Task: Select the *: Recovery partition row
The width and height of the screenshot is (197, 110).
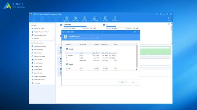Action: click(91, 56)
